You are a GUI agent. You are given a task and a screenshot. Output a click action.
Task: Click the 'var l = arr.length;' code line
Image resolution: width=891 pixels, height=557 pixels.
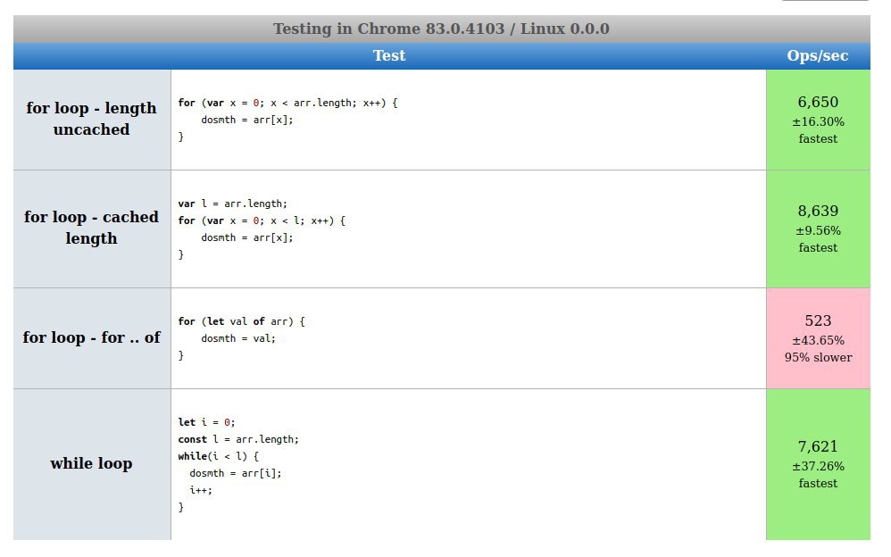tap(232, 204)
